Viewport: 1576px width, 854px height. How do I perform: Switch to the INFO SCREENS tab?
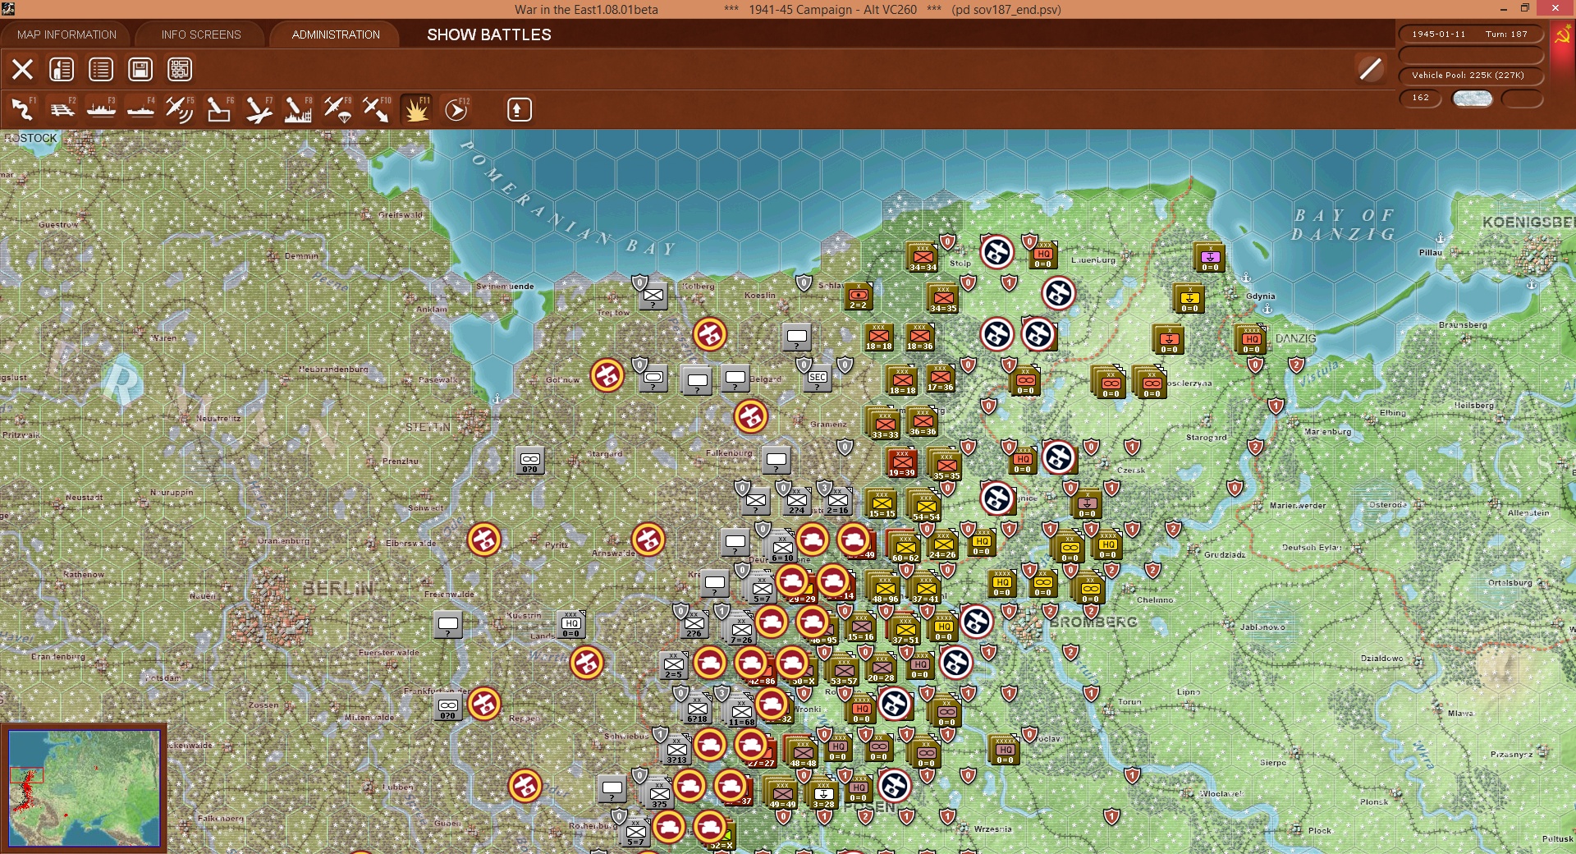(x=201, y=34)
